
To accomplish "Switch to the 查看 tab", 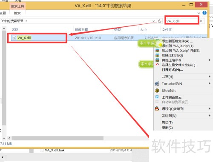I will pos(3,13).
